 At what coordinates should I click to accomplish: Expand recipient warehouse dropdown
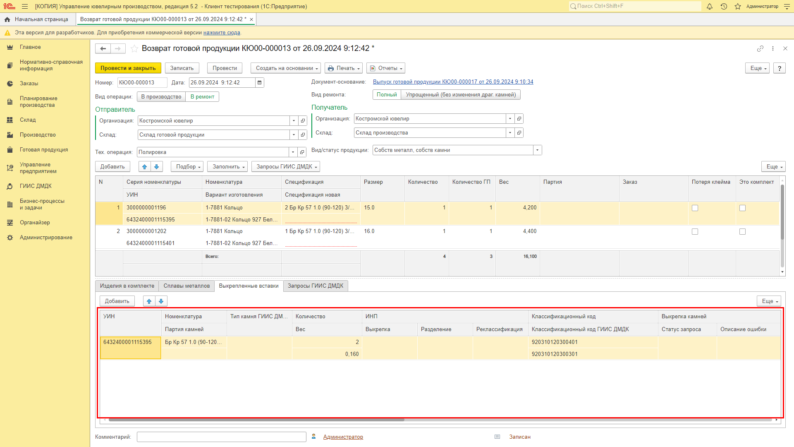[510, 133]
